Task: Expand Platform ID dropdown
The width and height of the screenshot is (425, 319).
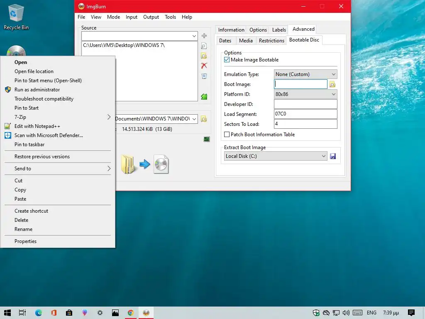Action: [334, 94]
